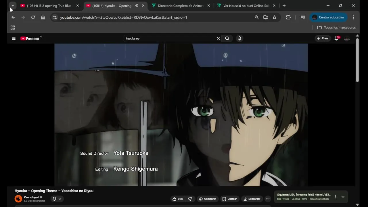Click the scrollbar down arrow

[x=357, y=205]
